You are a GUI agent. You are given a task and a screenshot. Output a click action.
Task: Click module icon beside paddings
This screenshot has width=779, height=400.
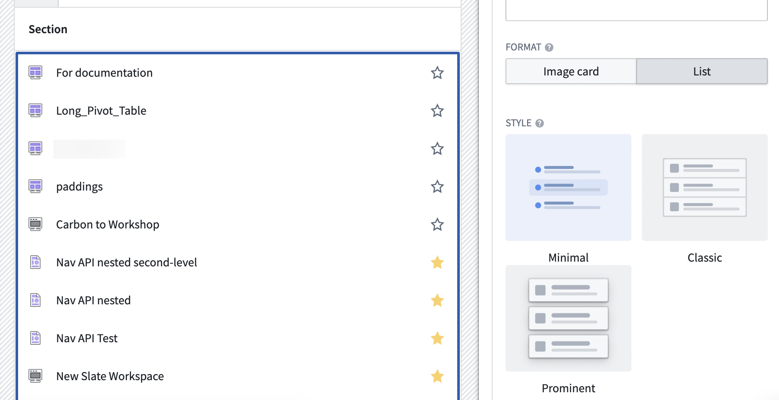point(35,186)
